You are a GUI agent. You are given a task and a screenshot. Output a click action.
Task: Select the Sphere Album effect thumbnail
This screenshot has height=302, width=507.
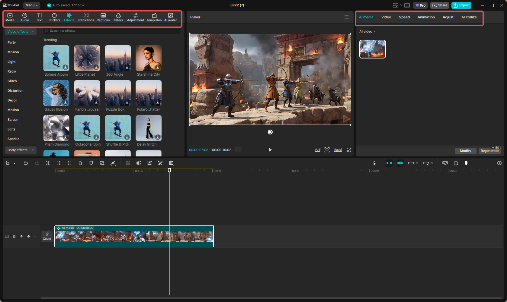(56, 58)
